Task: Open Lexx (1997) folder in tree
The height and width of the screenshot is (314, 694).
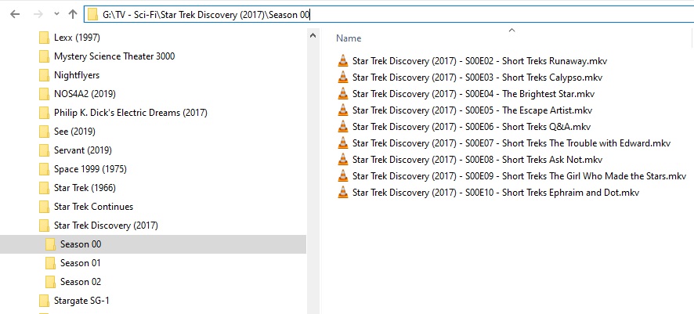Action: coord(77,38)
